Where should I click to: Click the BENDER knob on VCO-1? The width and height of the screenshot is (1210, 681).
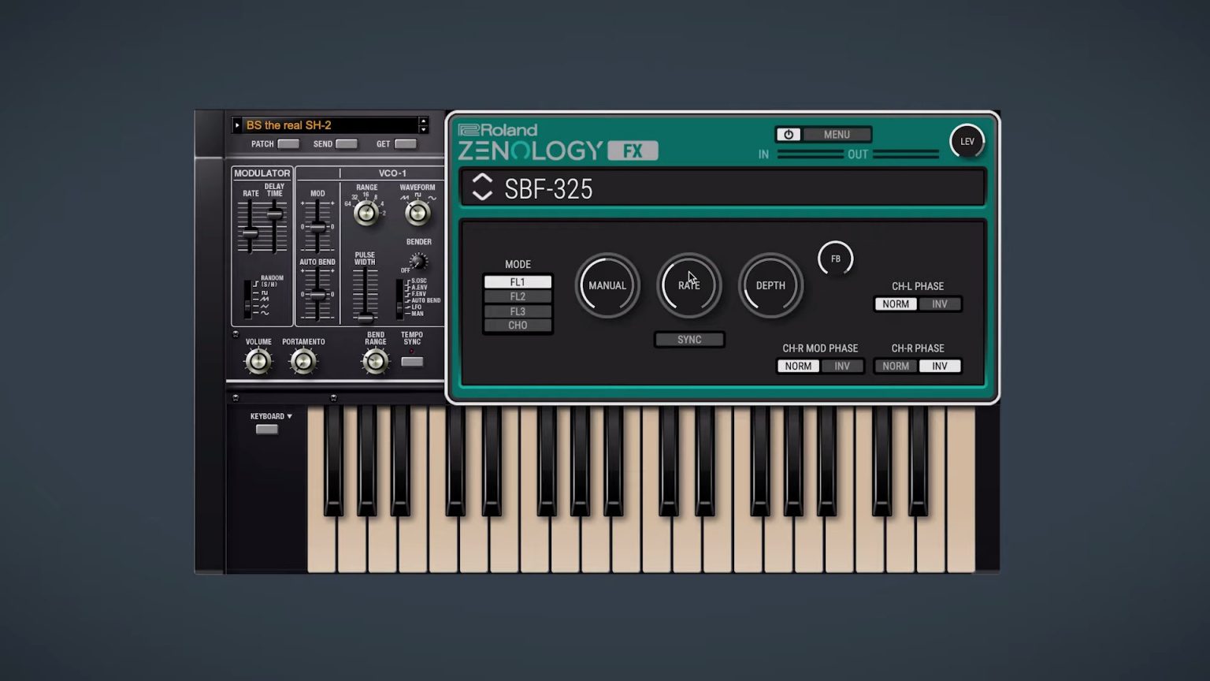click(x=417, y=262)
